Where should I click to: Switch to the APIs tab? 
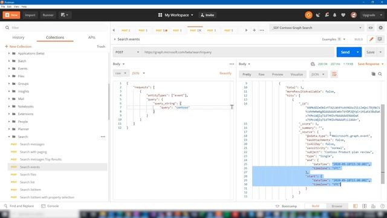pos(91,38)
